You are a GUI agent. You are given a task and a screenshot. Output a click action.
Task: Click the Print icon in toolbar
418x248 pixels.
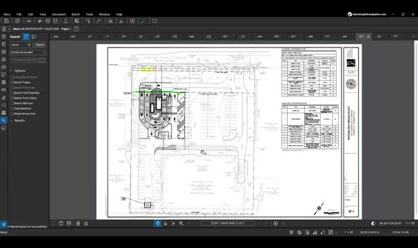point(48,21)
